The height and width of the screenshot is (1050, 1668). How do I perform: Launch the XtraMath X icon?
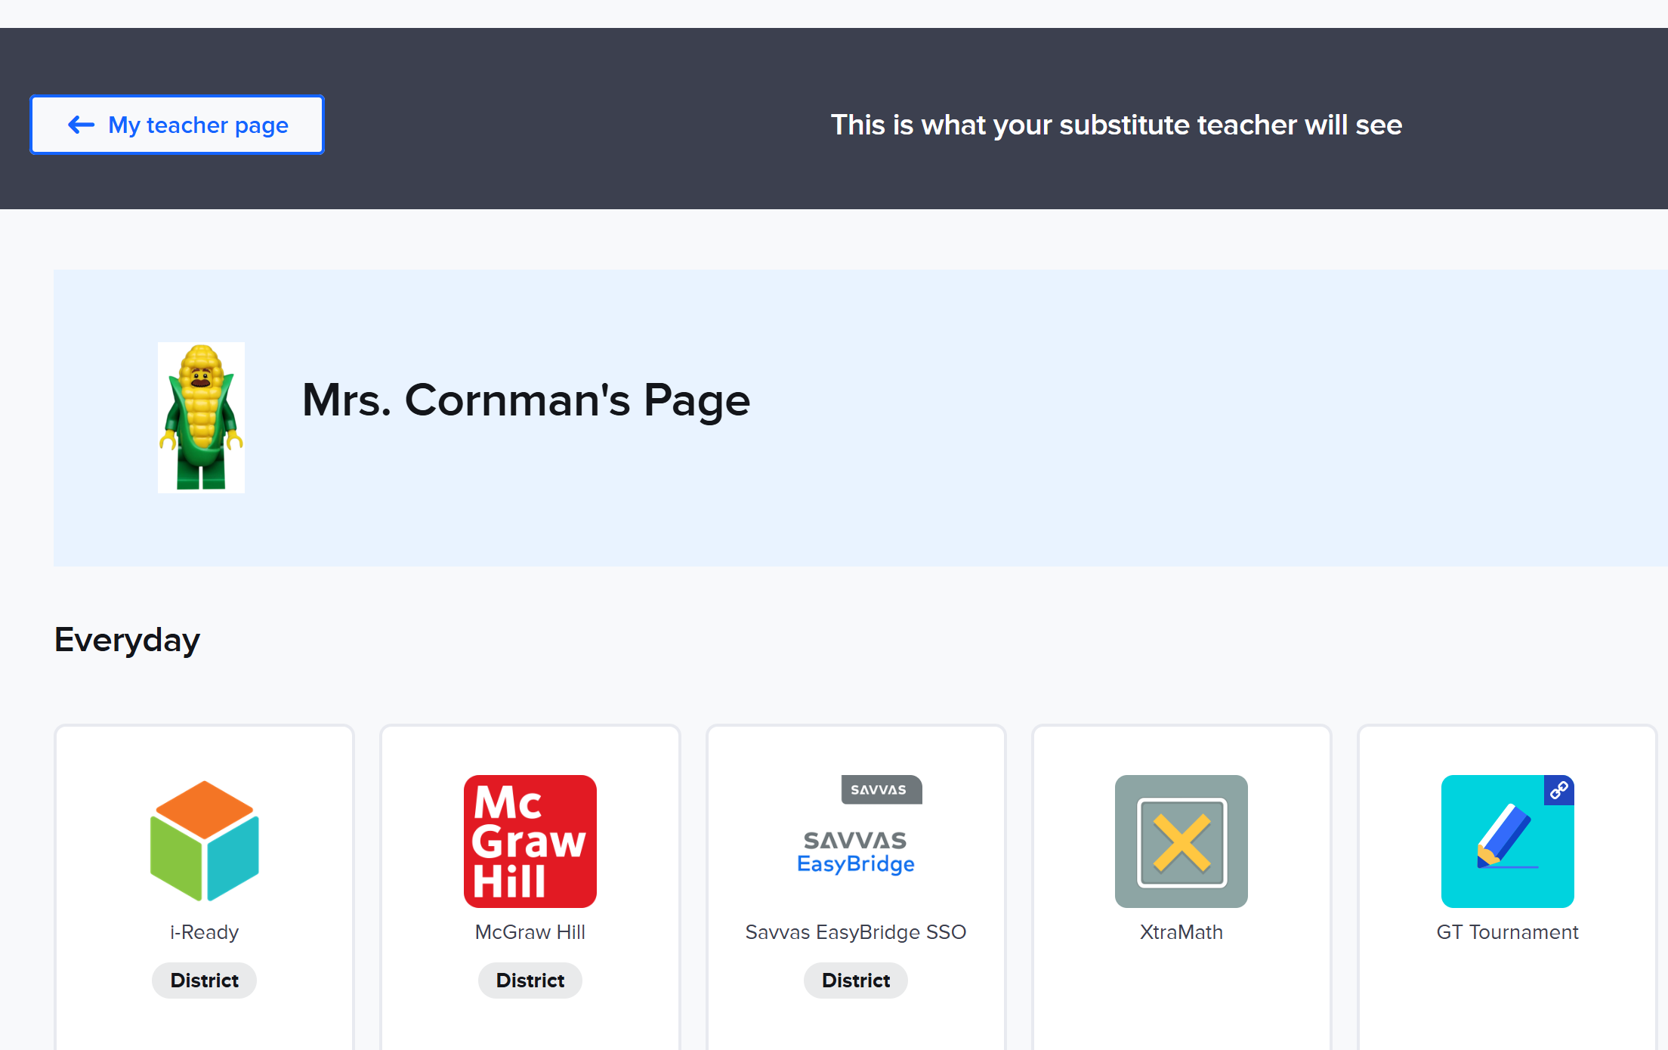(1181, 841)
